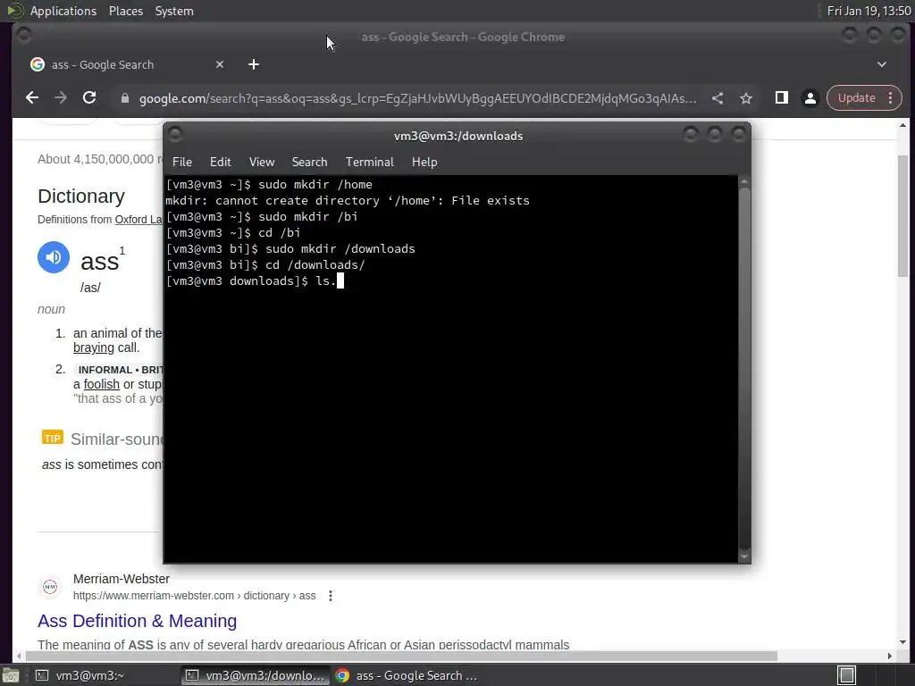Screen dimensions: 915x686
Task: Bookmark this page with the star
Action: 746,98
